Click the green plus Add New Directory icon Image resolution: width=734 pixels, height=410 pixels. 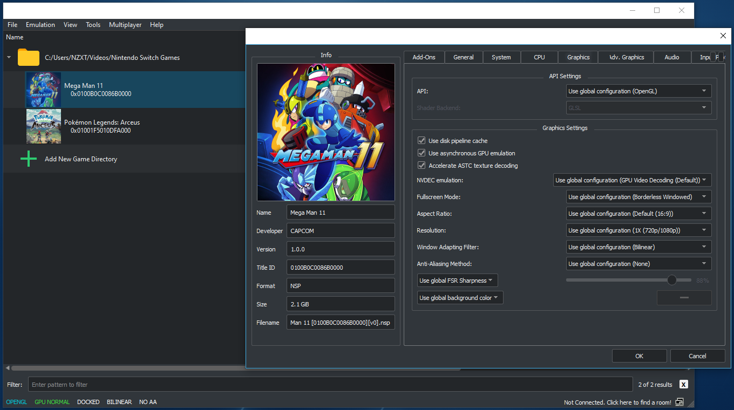tap(29, 159)
